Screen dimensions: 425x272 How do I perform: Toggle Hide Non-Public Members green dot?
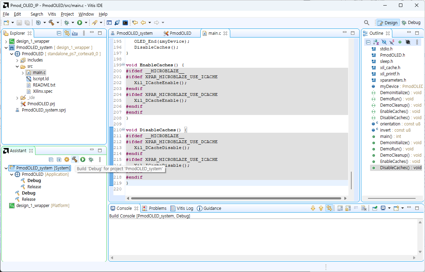click(400, 42)
